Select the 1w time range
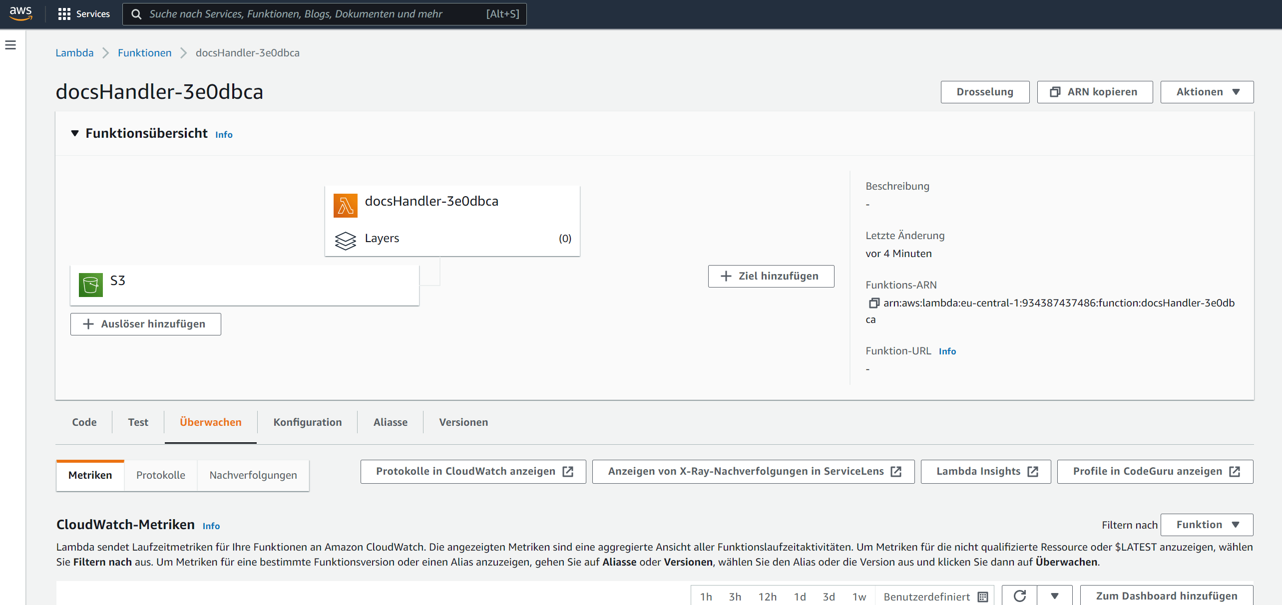1282x605 pixels. pos(859,597)
